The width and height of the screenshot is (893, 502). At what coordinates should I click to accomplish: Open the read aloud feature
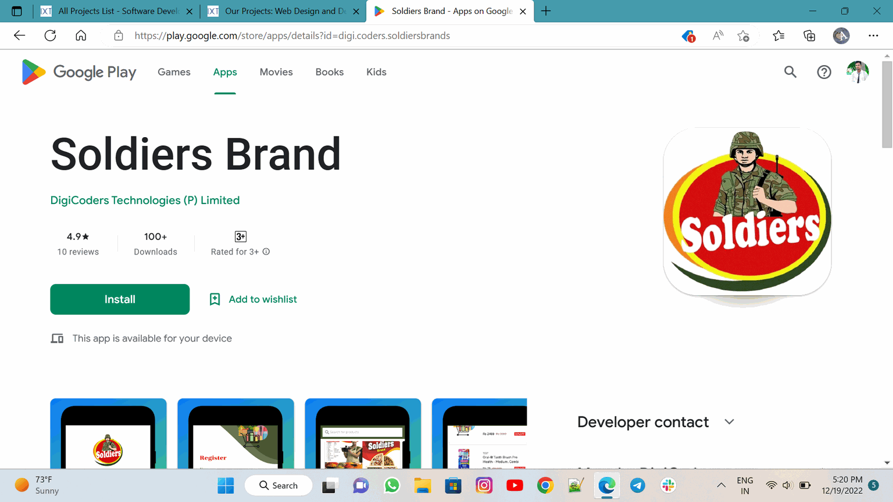[718, 35]
